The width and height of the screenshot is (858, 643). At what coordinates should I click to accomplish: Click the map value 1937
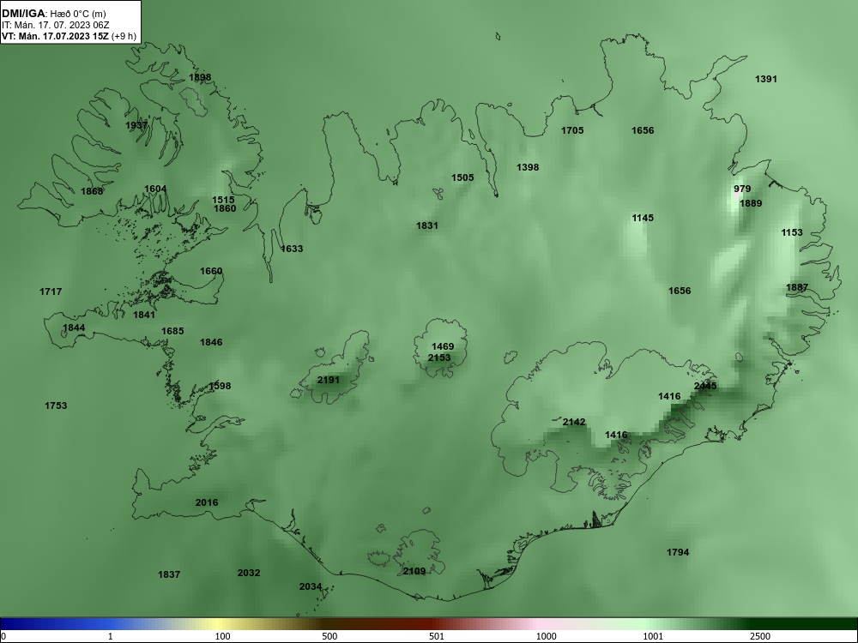tap(136, 125)
